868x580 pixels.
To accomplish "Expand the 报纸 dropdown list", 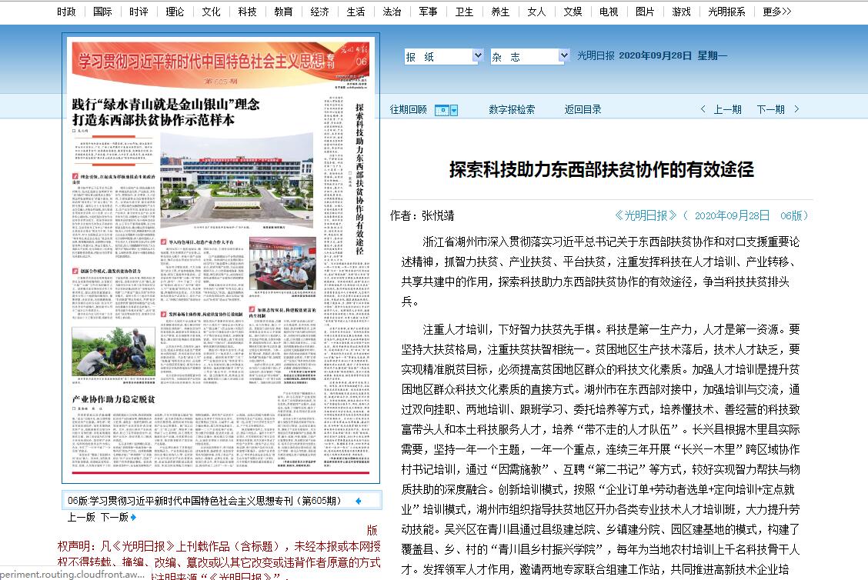I will point(477,56).
